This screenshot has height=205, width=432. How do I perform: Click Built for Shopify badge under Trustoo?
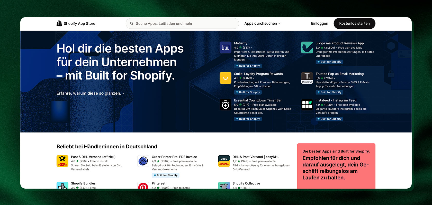pyautogui.click(x=329, y=92)
